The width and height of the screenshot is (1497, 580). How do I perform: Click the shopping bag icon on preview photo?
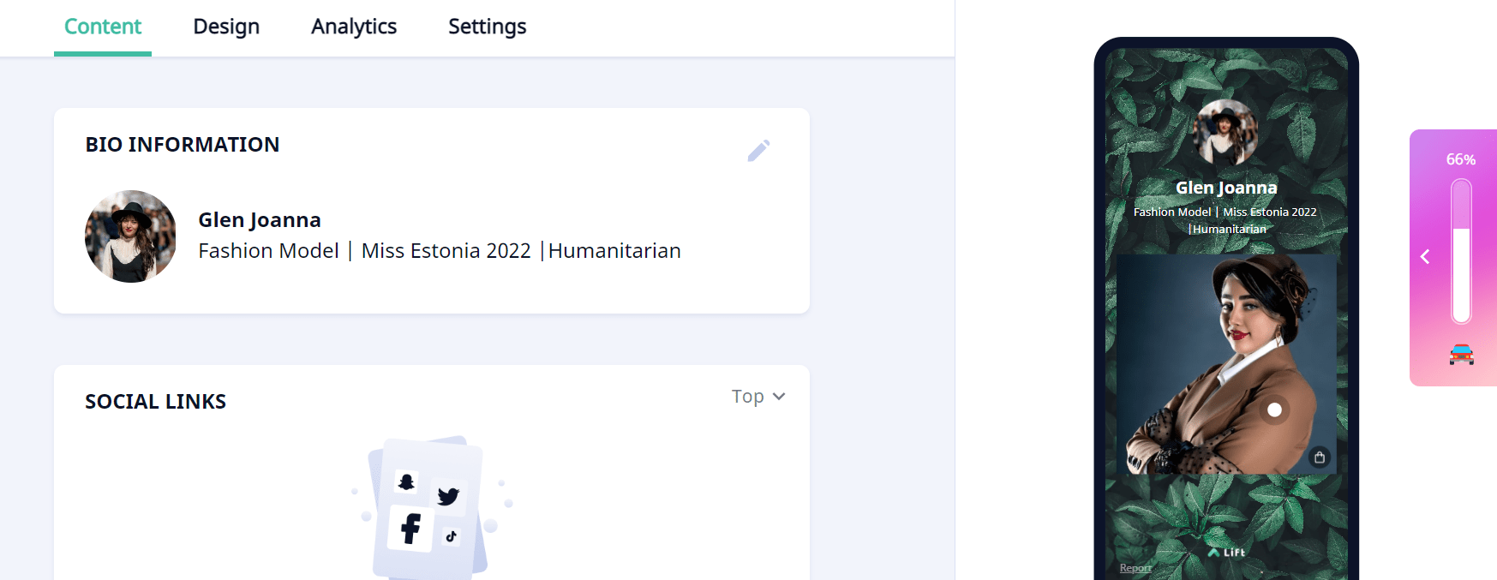click(1320, 457)
